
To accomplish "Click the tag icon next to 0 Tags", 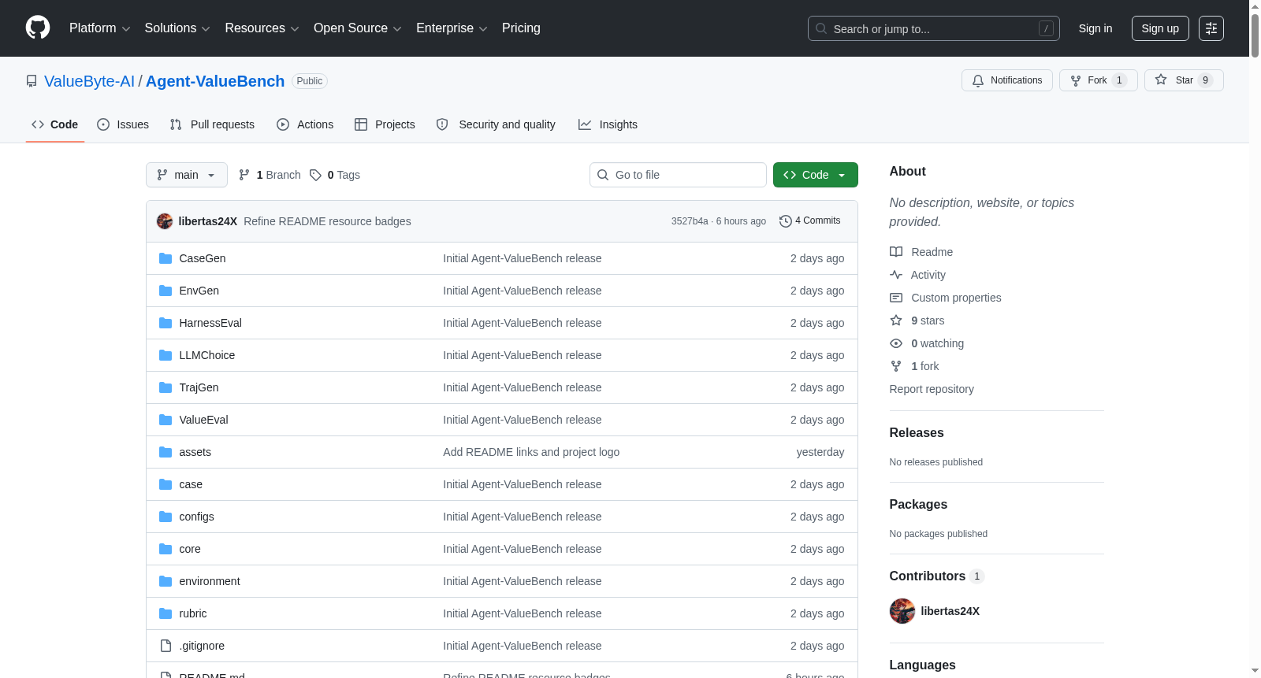I will pos(315,175).
